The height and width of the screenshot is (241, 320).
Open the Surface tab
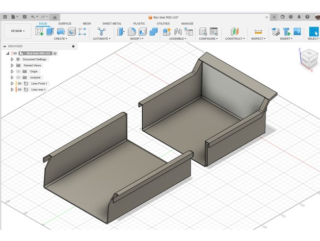[x=65, y=23]
